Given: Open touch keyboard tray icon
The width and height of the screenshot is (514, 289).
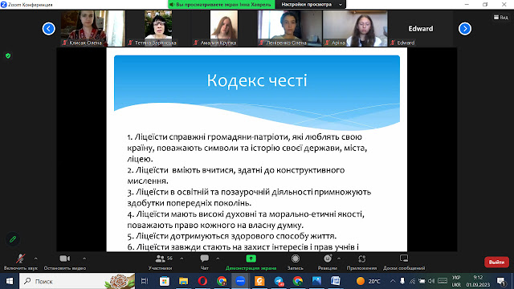Looking at the screenshot, I should click(443, 281).
